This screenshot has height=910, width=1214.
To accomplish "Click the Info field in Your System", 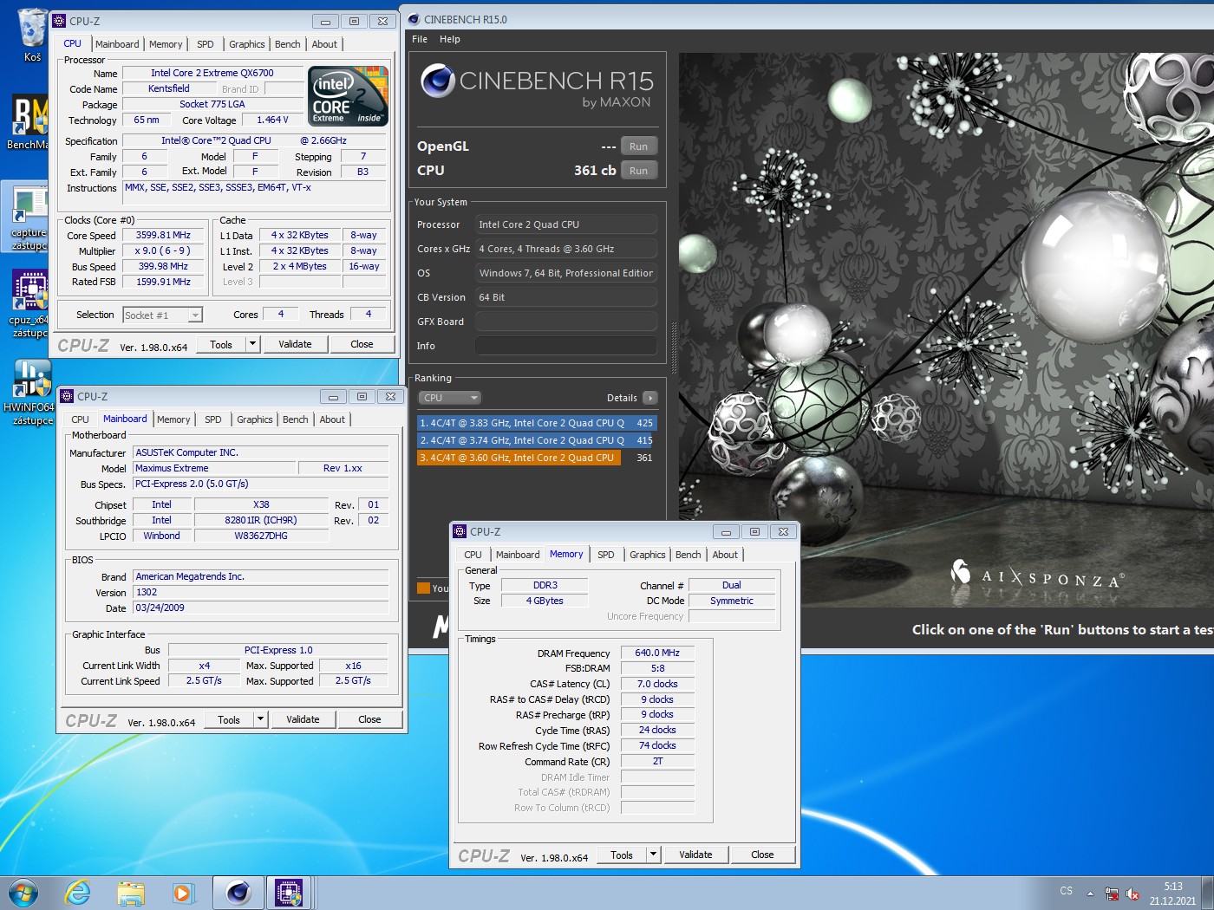I will point(565,346).
